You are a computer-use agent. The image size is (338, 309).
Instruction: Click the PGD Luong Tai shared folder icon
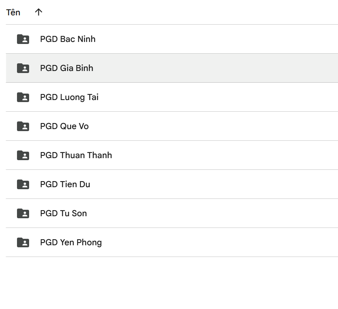[23, 97]
